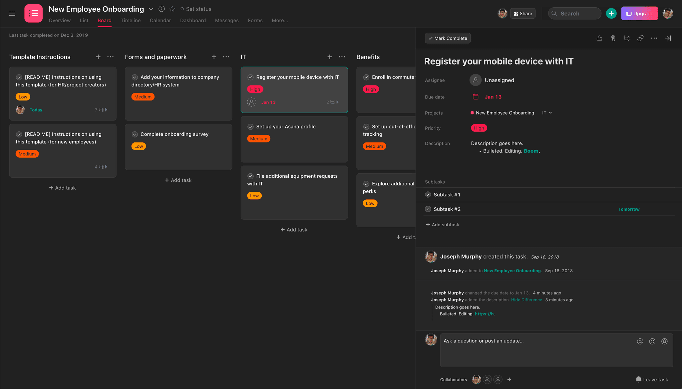The width and height of the screenshot is (682, 389).
Task: Open the Calendar tab
Action: point(160,21)
